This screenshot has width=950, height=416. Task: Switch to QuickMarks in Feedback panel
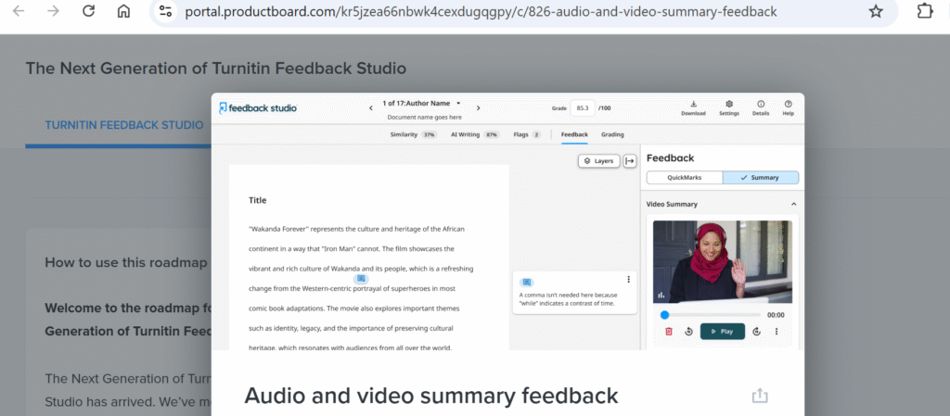tap(685, 178)
